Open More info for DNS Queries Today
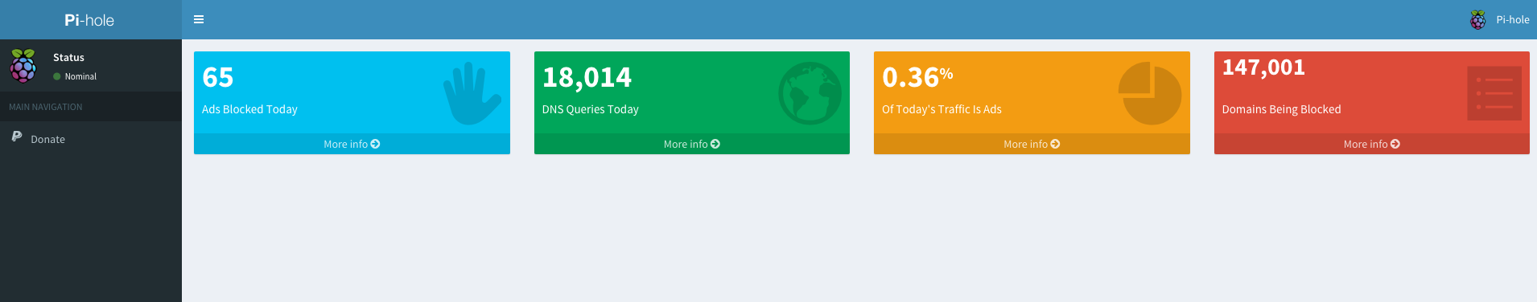The image size is (1537, 302). (x=692, y=144)
